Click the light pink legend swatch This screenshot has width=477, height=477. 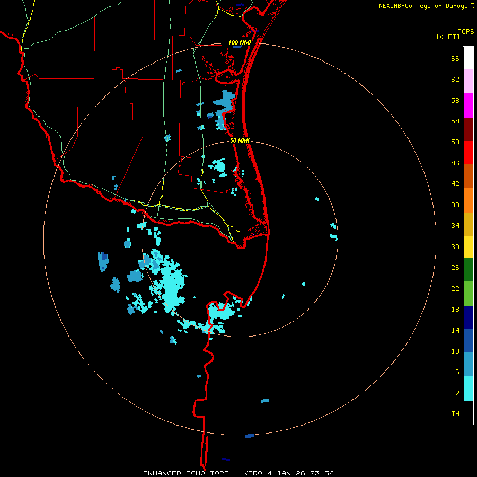point(468,81)
